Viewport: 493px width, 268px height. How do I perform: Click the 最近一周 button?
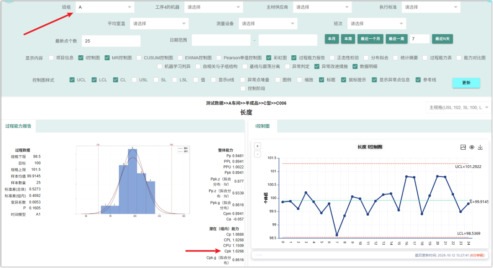[x=397, y=39]
